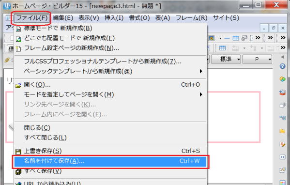The image size is (290, 185).
Task: Choose 標準モードで新規作成(B)
Action: (x=110, y=28)
